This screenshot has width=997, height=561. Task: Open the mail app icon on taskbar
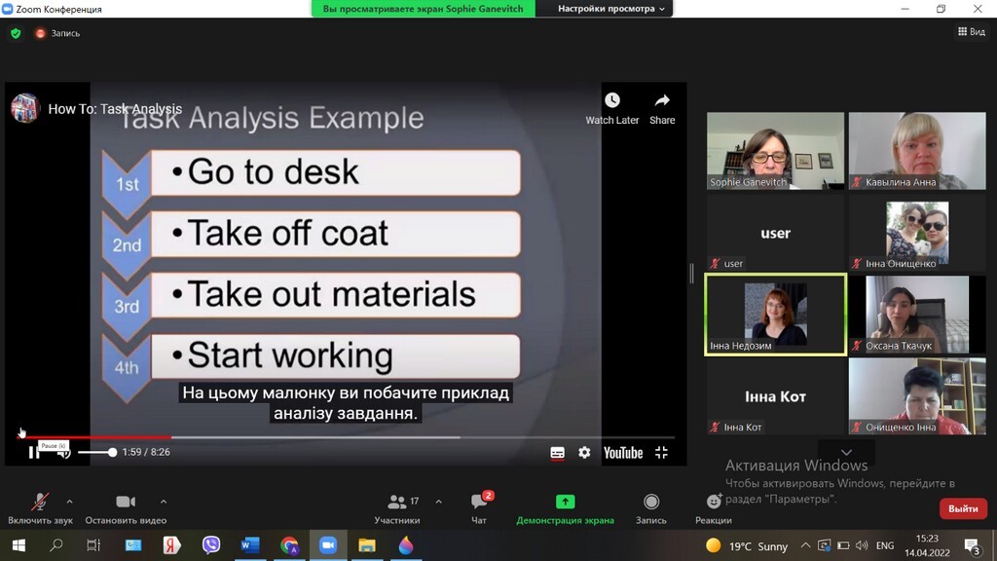click(132, 545)
